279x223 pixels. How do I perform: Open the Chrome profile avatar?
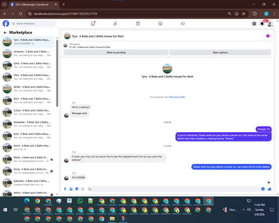tap(266, 14)
